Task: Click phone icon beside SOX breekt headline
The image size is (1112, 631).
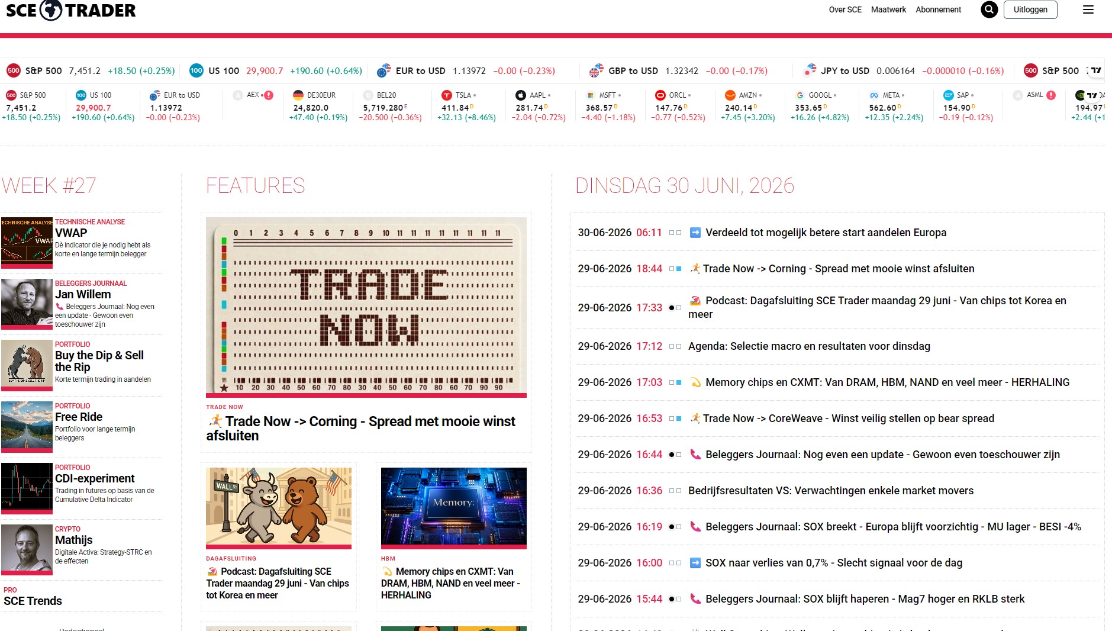Action: tap(695, 527)
